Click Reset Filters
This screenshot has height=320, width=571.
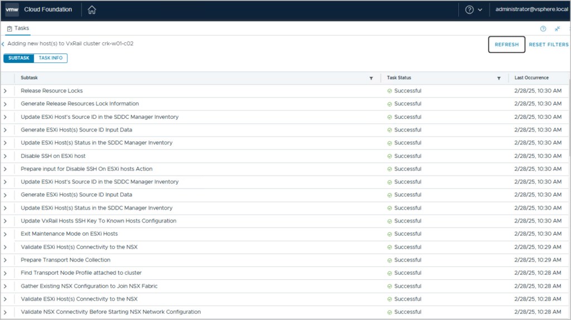click(x=549, y=45)
